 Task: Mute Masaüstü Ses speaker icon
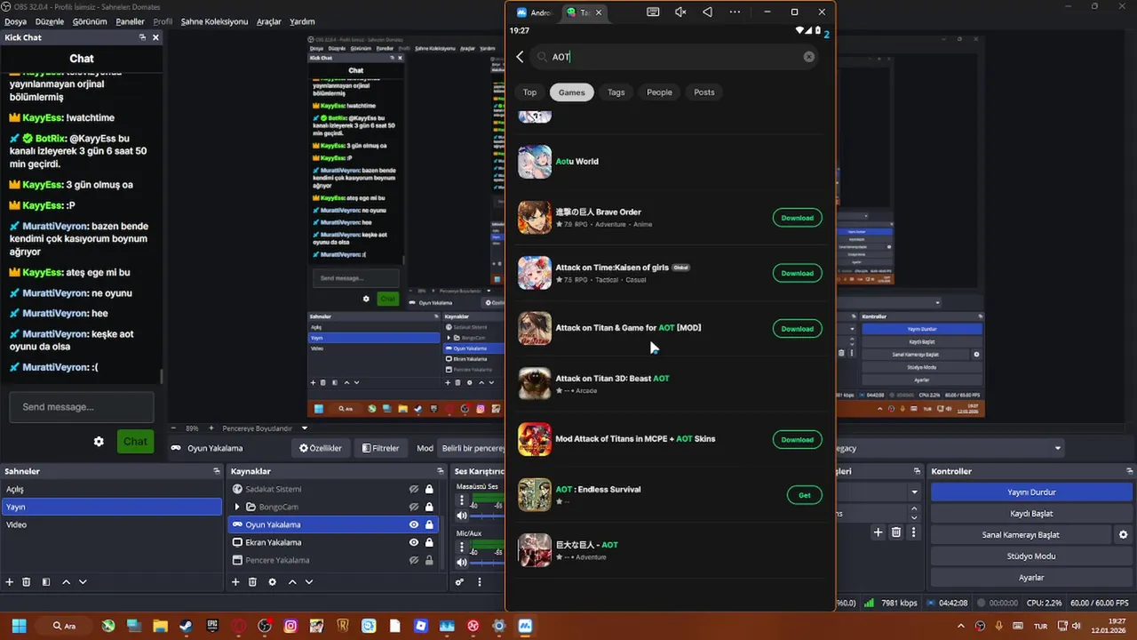461,516
